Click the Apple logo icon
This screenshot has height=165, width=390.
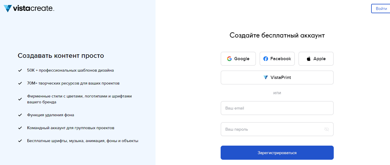coord(309,59)
